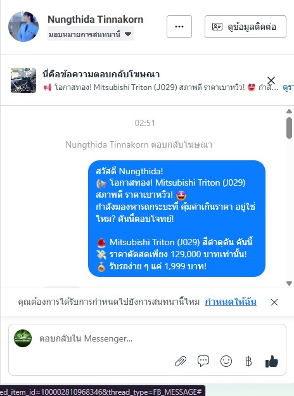The image size is (294, 396).
Task: Open the Mitsubishi Triton ad thumbnail
Action: (x=23, y=80)
